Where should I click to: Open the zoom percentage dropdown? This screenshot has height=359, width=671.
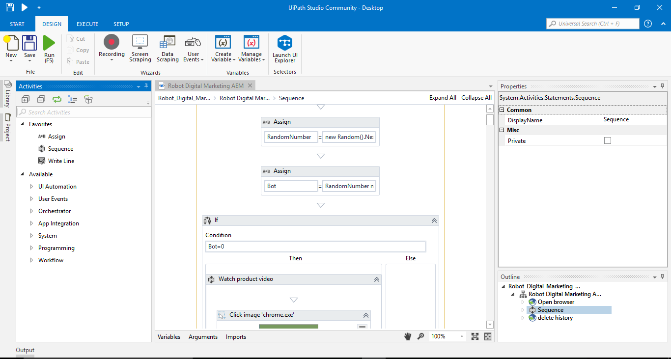tap(462, 336)
